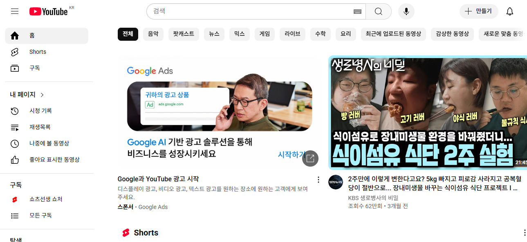Select the 전체 filter chip

coord(128,34)
